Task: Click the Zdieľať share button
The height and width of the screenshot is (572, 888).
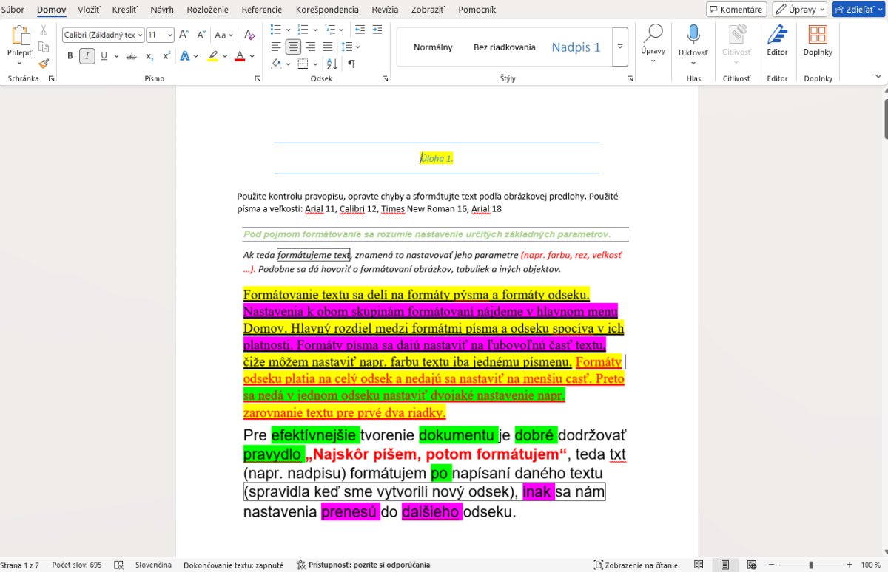Action: coord(858,10)
